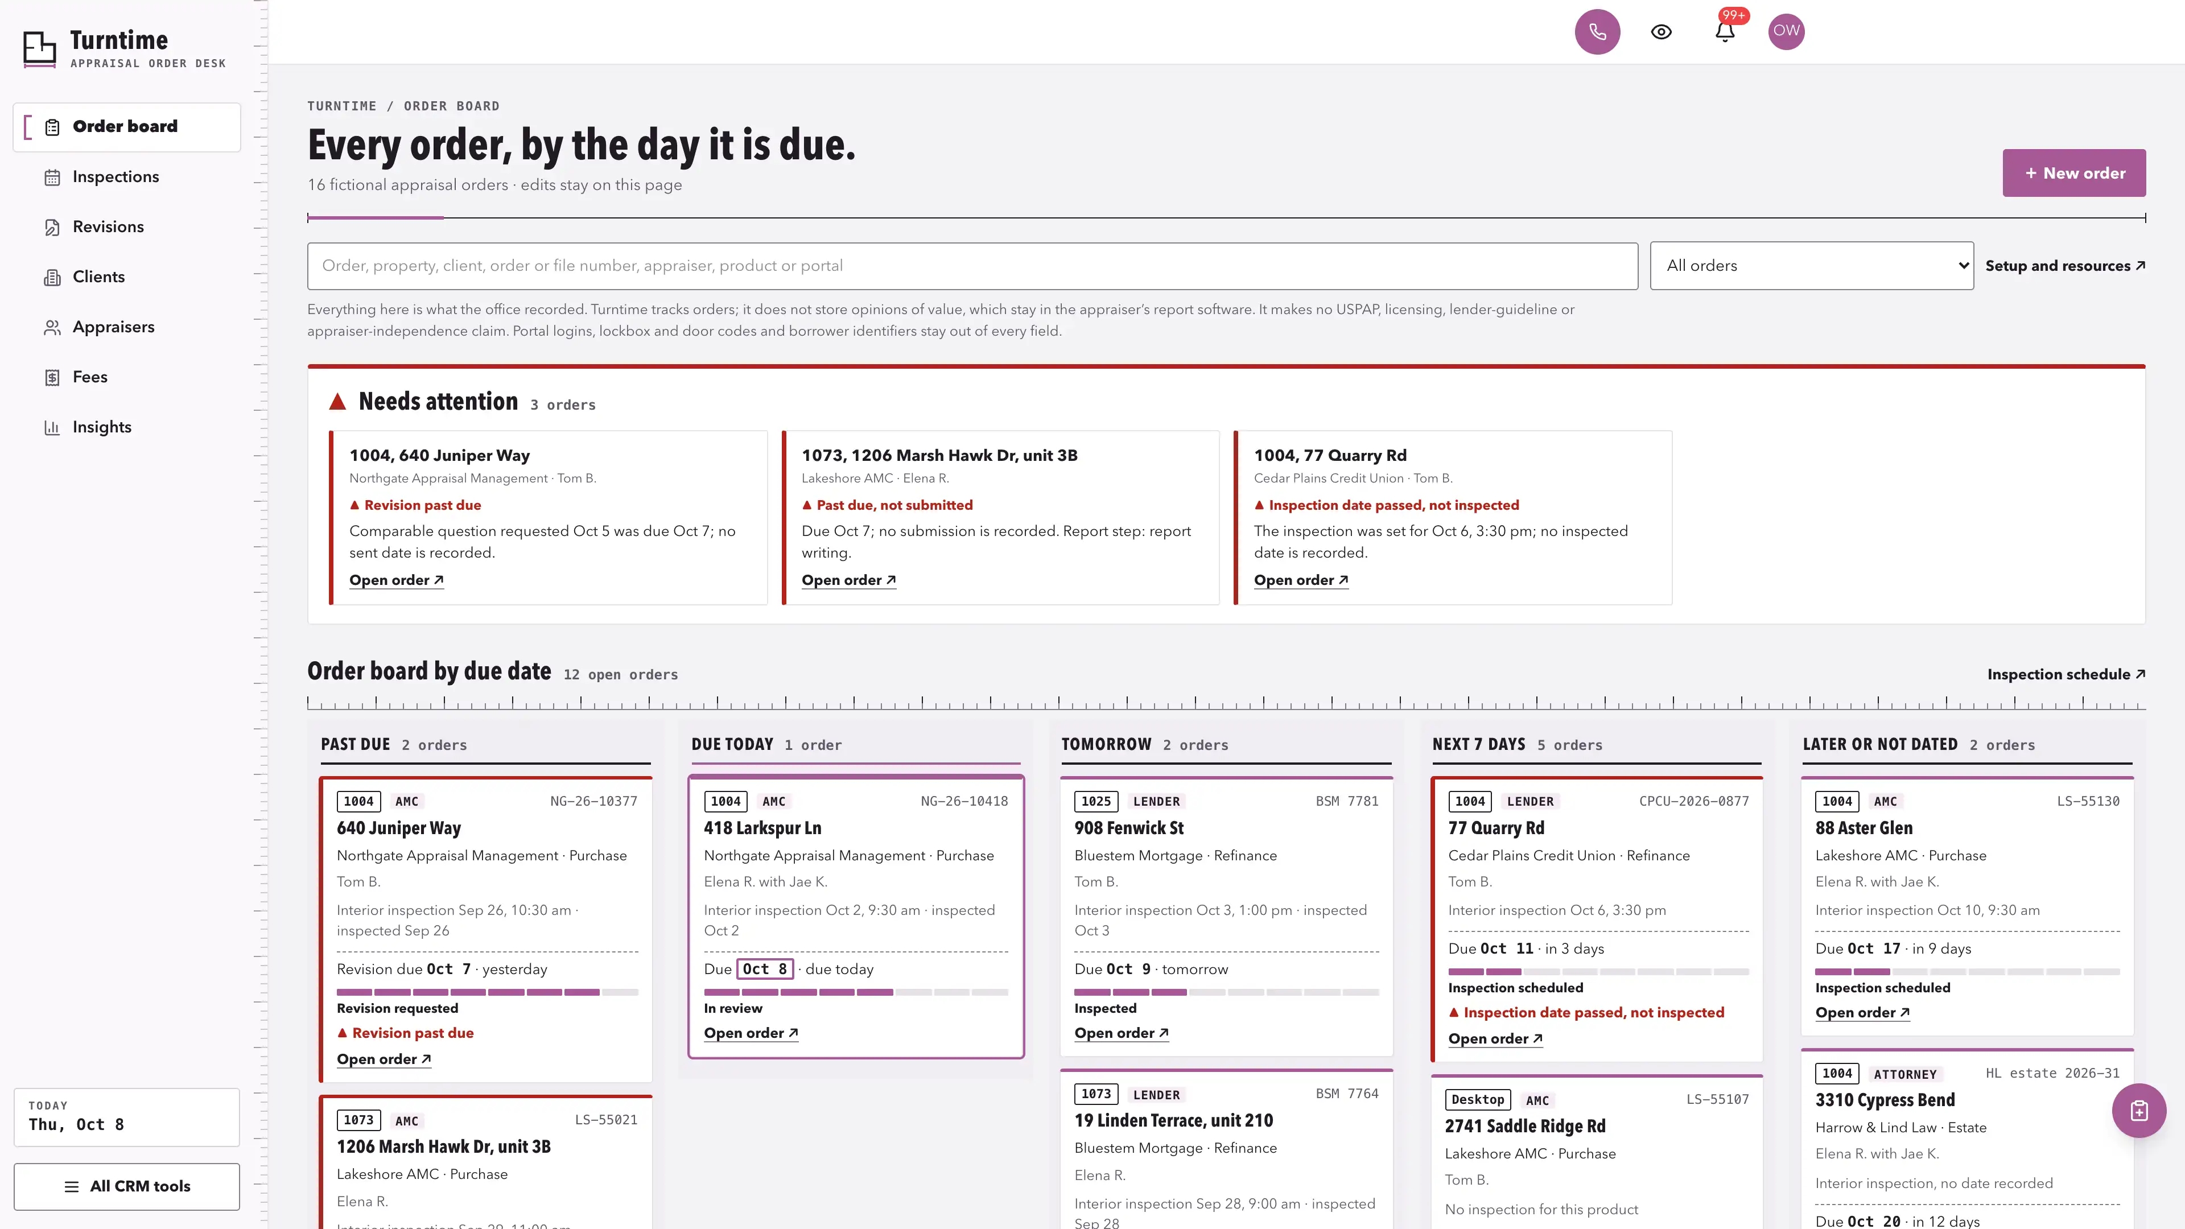Click the Needs attention warning triangle

point(337,401)
